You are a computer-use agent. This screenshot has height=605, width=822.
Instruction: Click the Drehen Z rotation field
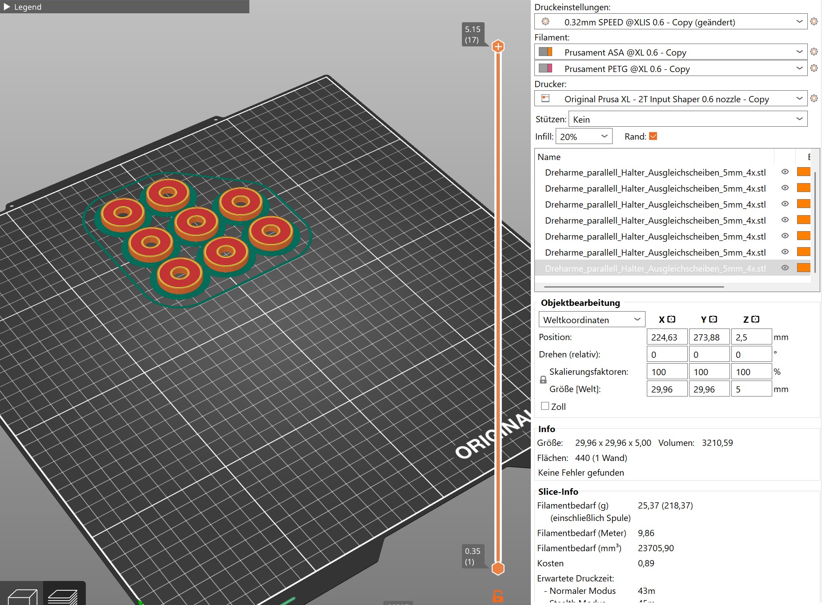tap(751, 354)
